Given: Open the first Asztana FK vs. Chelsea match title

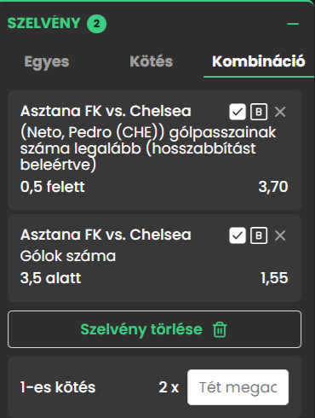Looking at the screenshot, I should (x=106, y=111).
